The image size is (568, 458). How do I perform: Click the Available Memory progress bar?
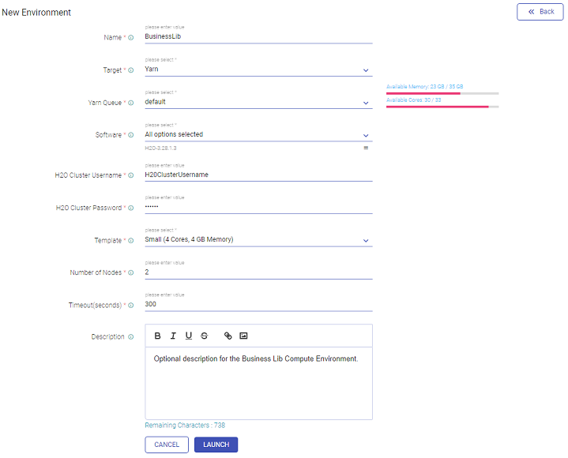(x=442, y=93)
